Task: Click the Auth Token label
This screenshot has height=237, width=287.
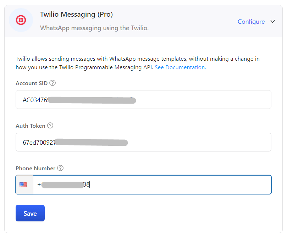Action: [31, 126]
